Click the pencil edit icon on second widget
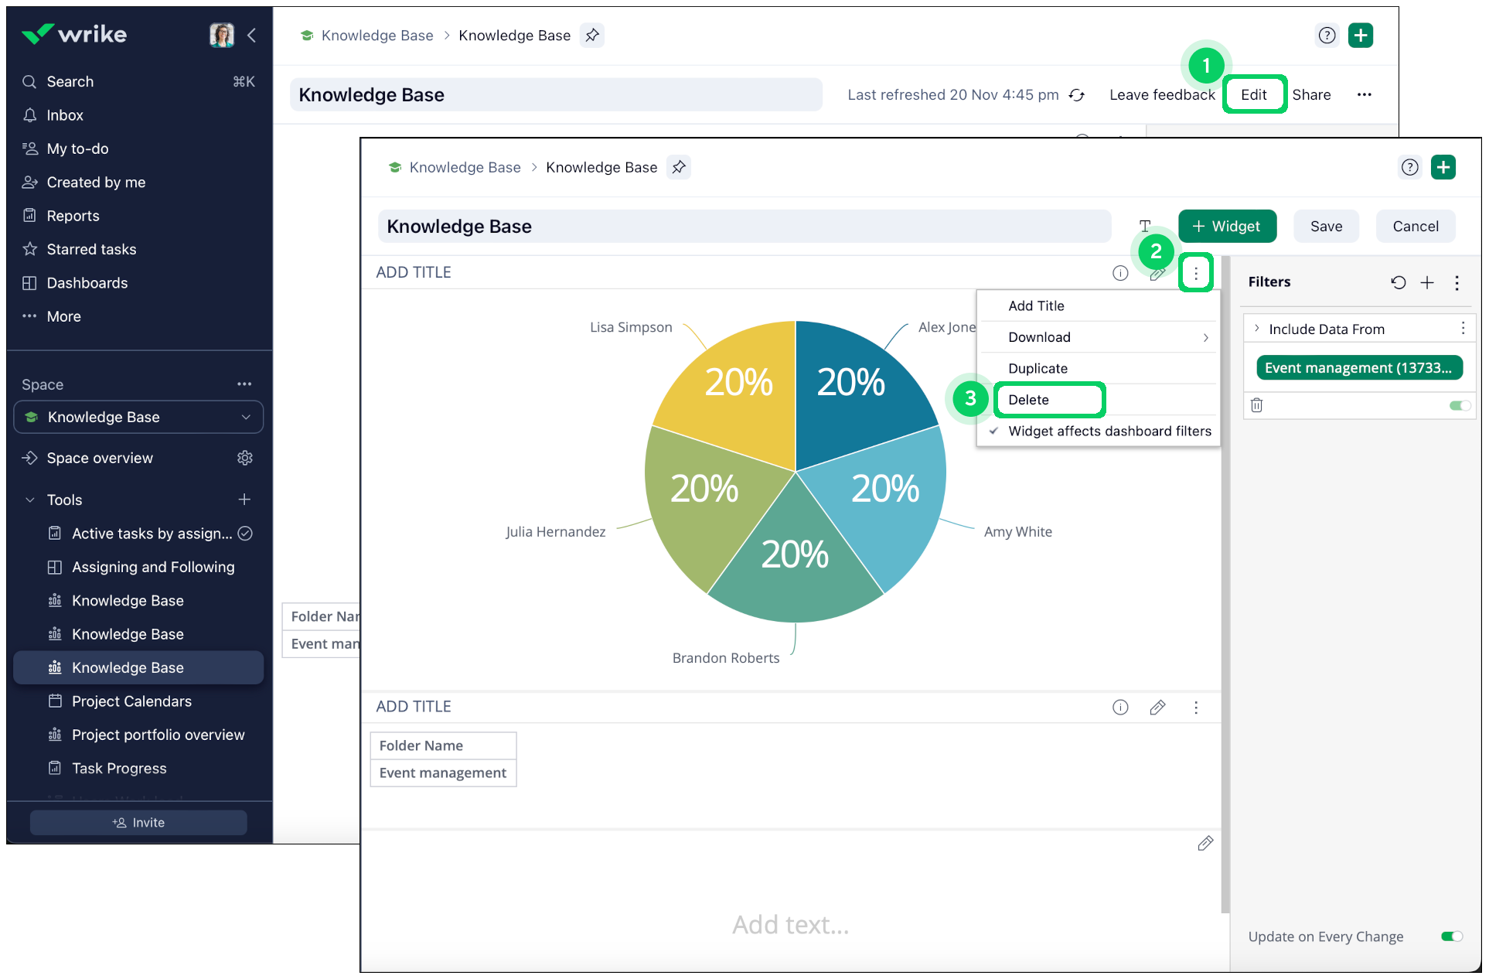 [x=1157, y=707]
